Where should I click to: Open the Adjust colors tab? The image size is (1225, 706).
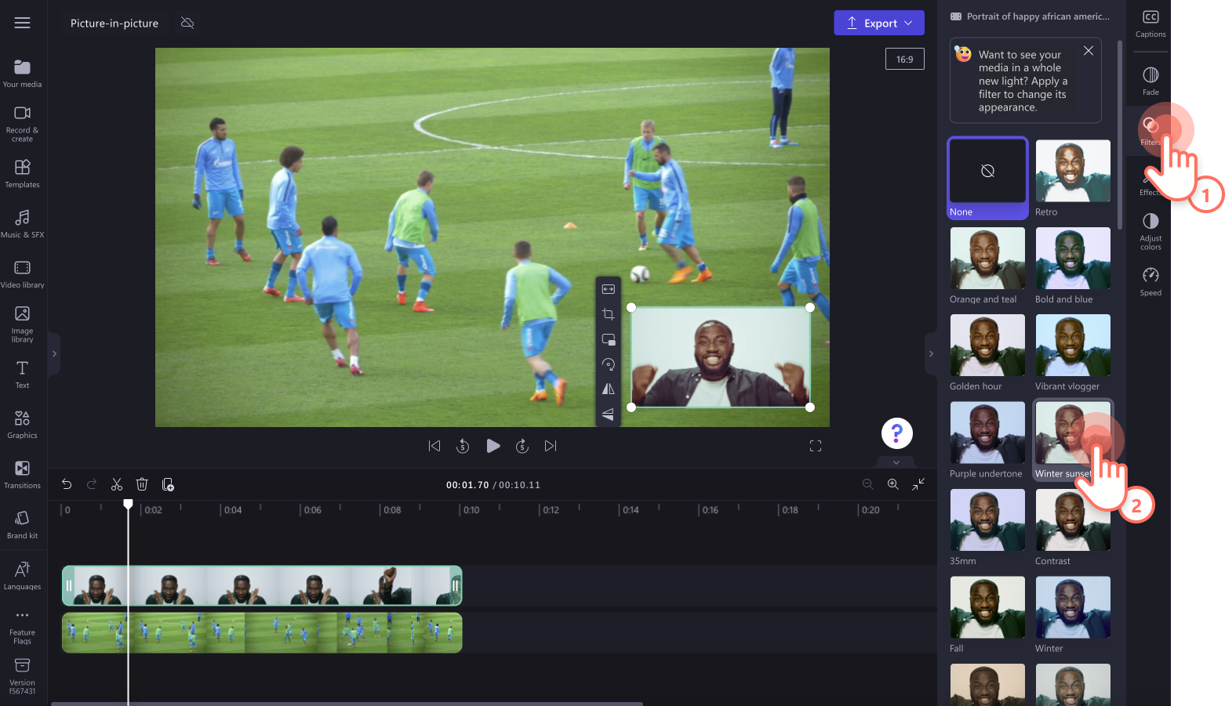[1150, 231]
